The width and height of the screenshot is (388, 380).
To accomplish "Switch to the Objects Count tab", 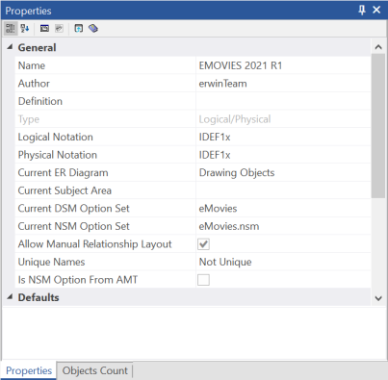I will [x=95, y=370].
